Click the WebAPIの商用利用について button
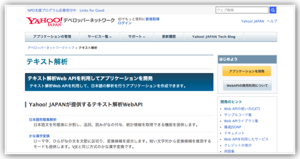The height and width of the screenshot is (159, 300). (x=247, y=86)
